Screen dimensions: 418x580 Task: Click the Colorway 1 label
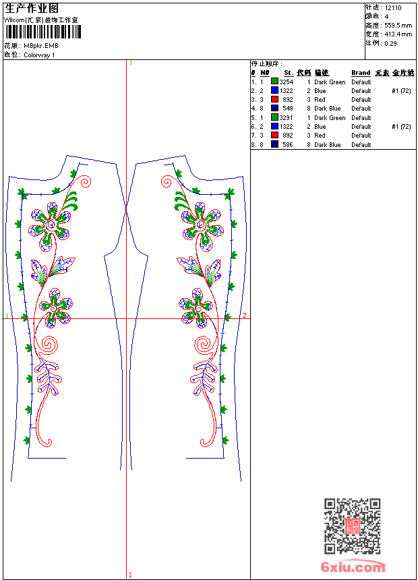[39, 55]
